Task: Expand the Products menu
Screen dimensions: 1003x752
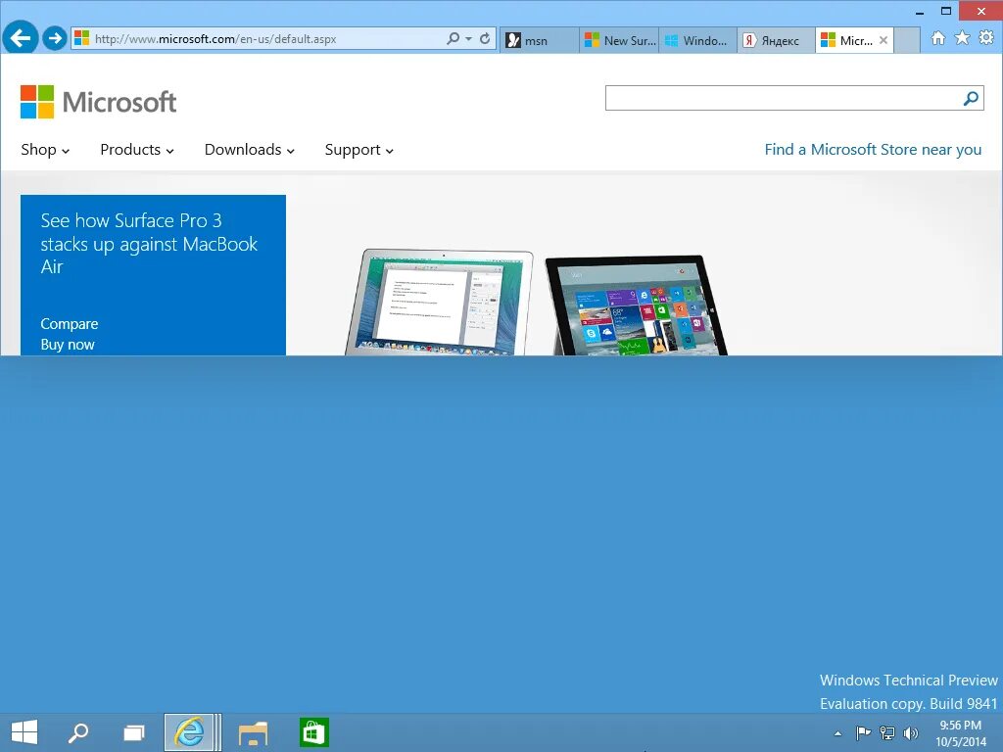Action: [137, 150]
